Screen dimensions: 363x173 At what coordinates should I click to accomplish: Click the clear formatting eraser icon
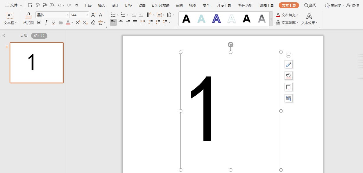tap(93, 22)
